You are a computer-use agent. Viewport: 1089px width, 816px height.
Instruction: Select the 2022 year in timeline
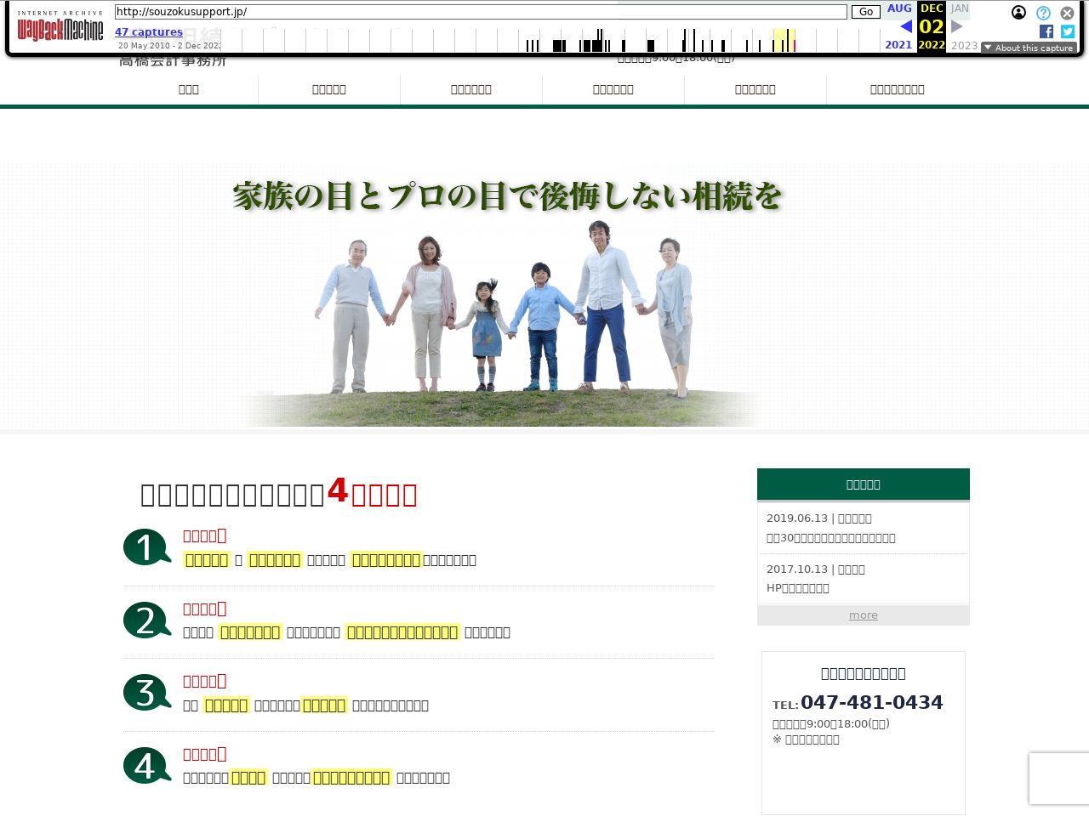point(932,45)
